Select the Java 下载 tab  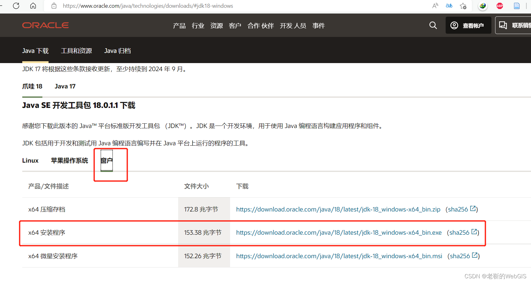click(35, 51)
